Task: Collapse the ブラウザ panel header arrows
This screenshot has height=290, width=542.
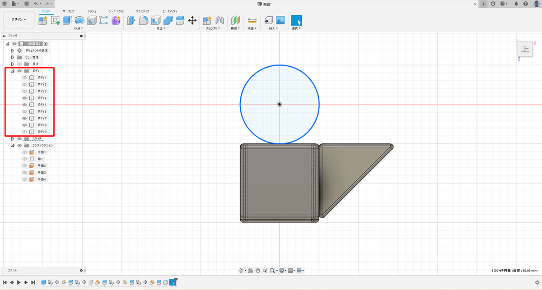Action: 4,36
